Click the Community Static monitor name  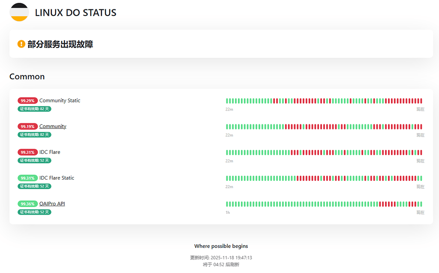60,101
